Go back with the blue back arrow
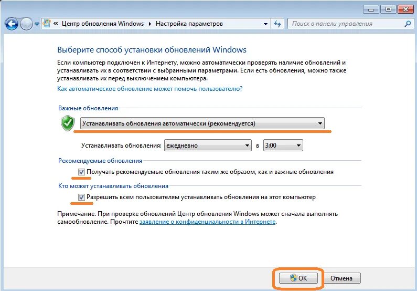 (12, 24)
